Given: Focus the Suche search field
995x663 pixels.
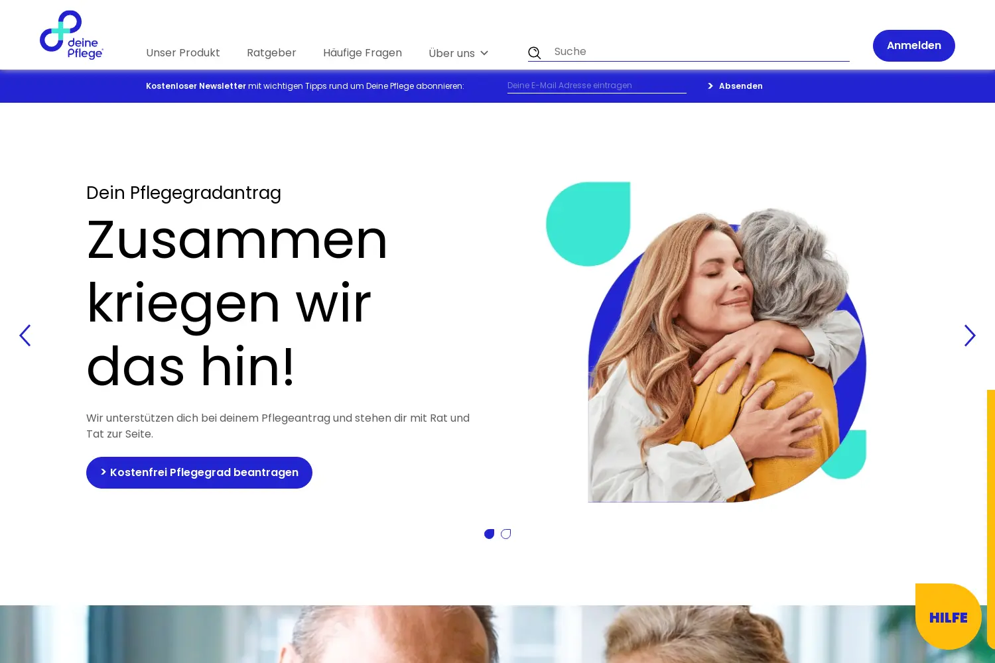Looking at the screenshot, I should pos(701,52).
